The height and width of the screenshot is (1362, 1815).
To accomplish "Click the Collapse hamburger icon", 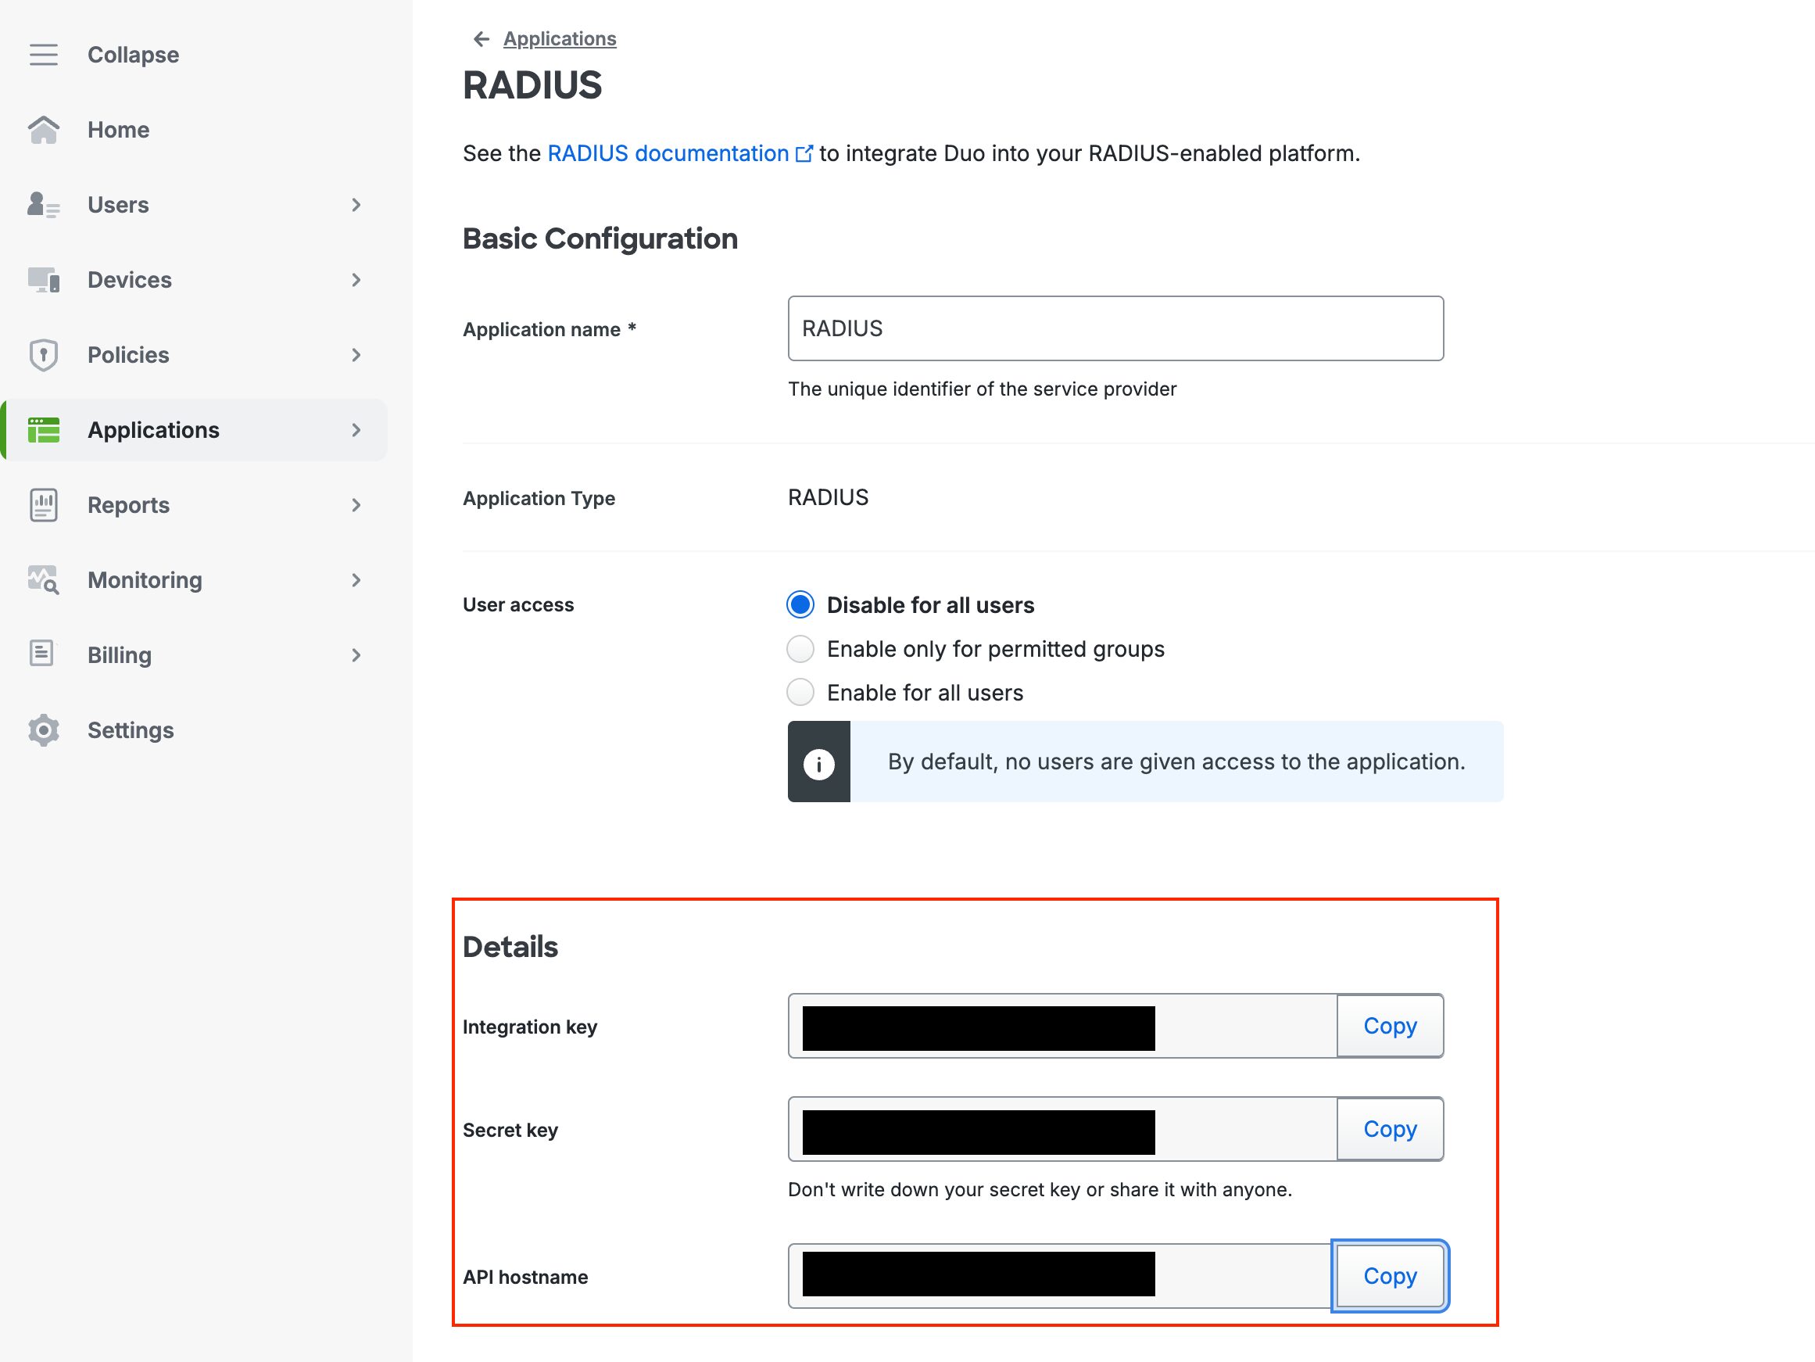I will pos(44,54).
